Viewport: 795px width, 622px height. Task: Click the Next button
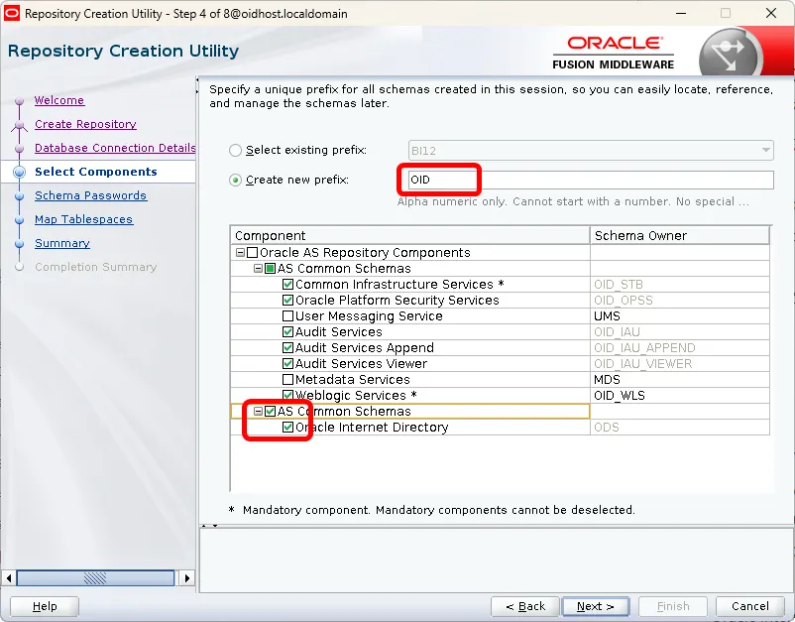596,606
